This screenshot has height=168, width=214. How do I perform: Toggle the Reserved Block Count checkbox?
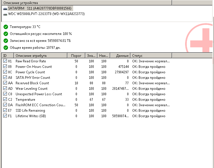[5, 83]
